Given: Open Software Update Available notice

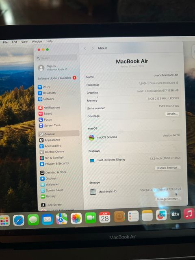Looking at the screenshot, I should [57, 78].
